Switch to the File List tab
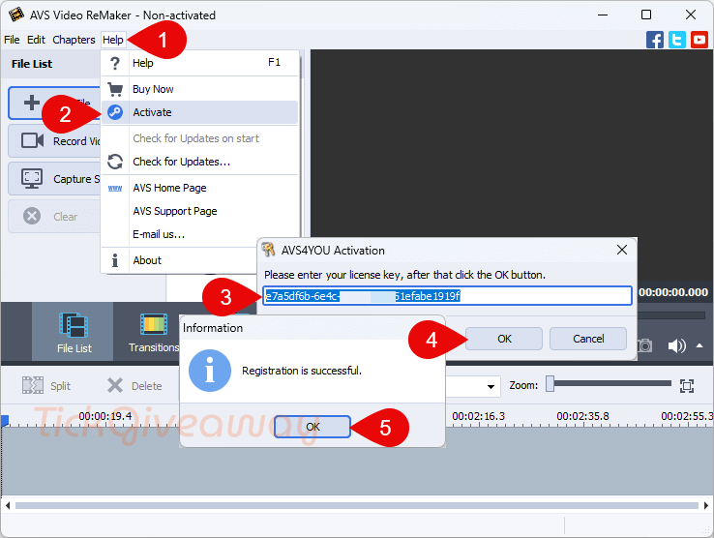 click(x=73, y=333)
